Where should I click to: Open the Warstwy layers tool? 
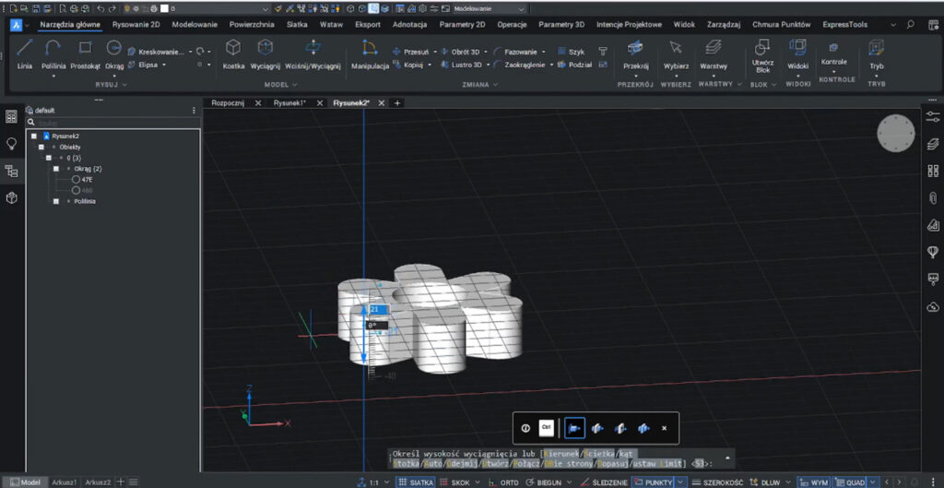click(714, 54)
